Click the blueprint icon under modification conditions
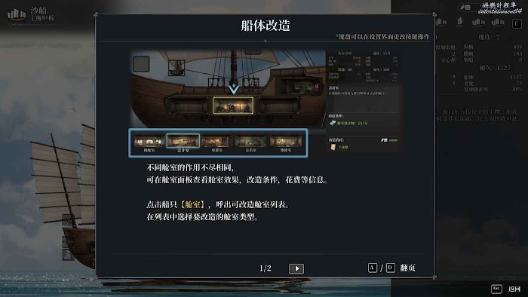 coord(333,123)
